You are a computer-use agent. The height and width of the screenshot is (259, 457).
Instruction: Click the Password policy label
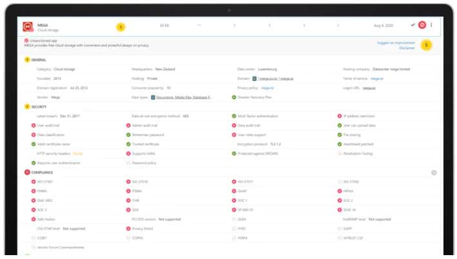point(144,163)
